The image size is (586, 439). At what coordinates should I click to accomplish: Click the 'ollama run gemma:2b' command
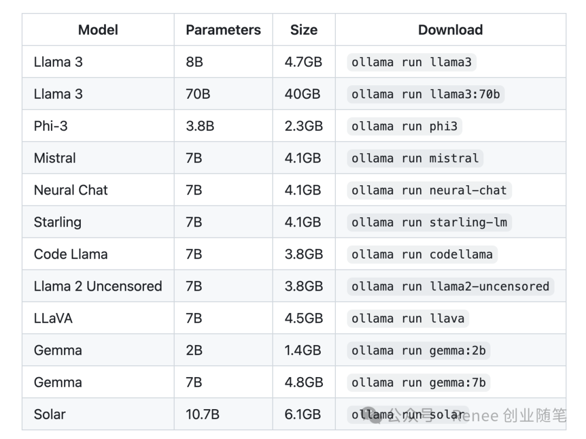418,350
